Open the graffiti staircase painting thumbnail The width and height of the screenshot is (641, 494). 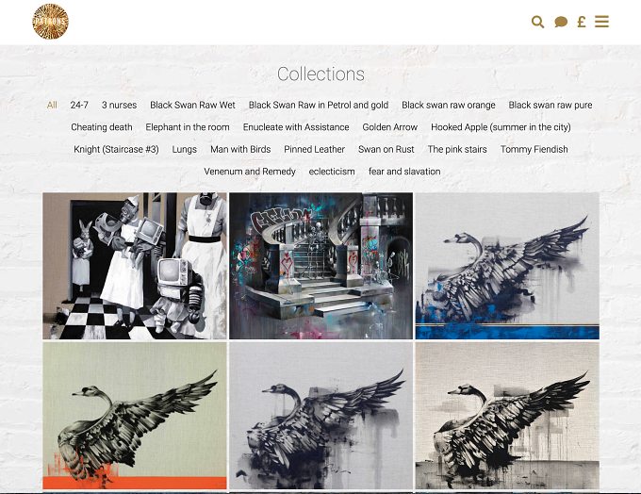point(320,266)
